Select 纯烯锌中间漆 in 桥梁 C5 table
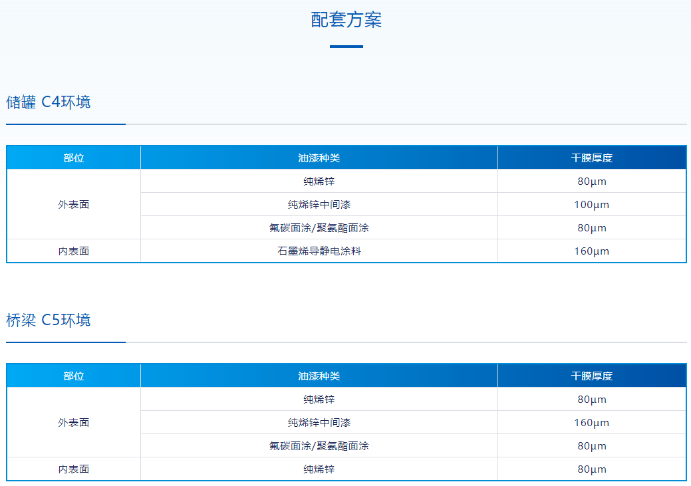This screenshot has width=691, height=486. 319,423
